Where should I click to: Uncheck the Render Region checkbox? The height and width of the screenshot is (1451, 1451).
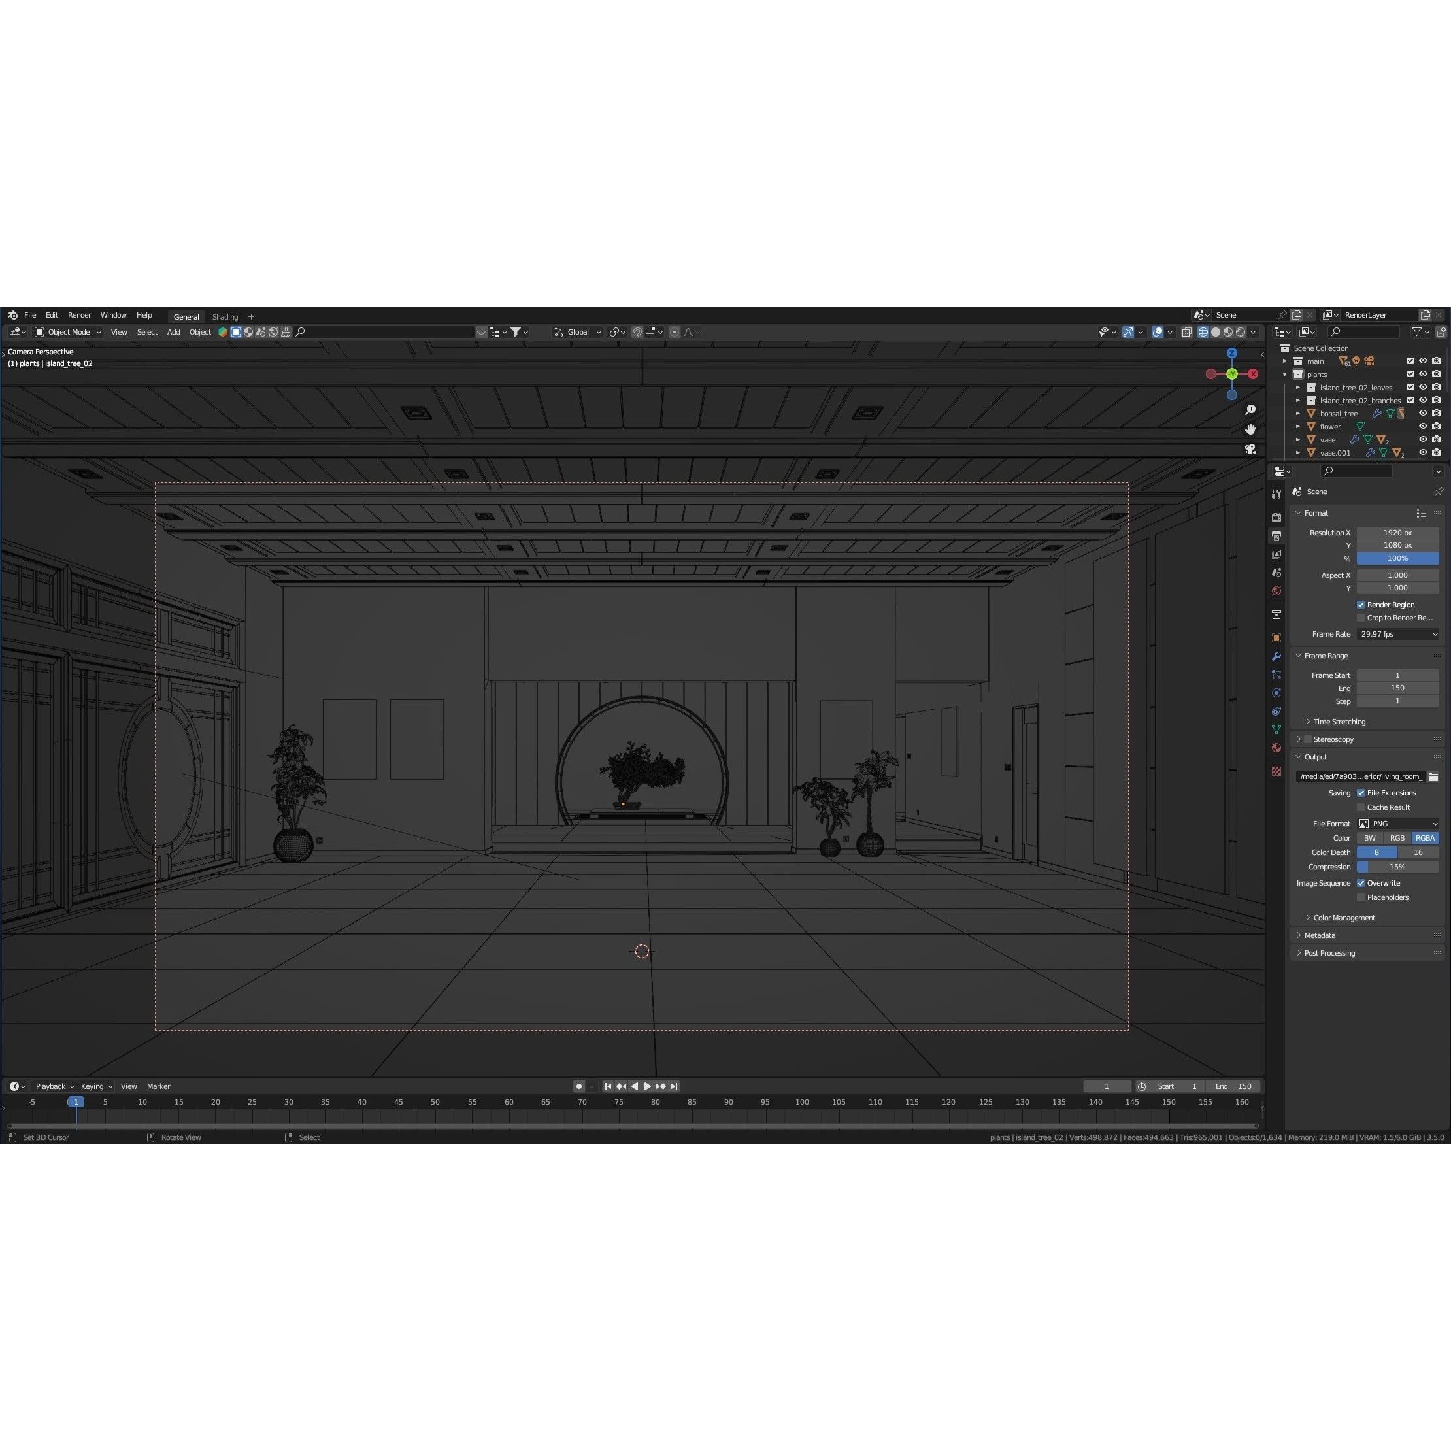1361,605
